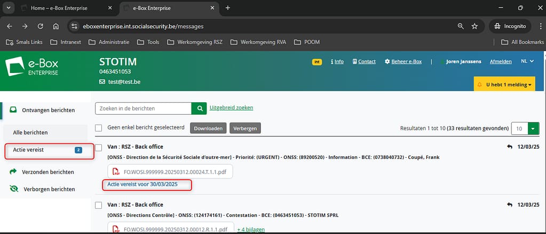This screenshot has height=234, width=546.
Task: Bookmark this page with star icon
Action: point(474,27)
